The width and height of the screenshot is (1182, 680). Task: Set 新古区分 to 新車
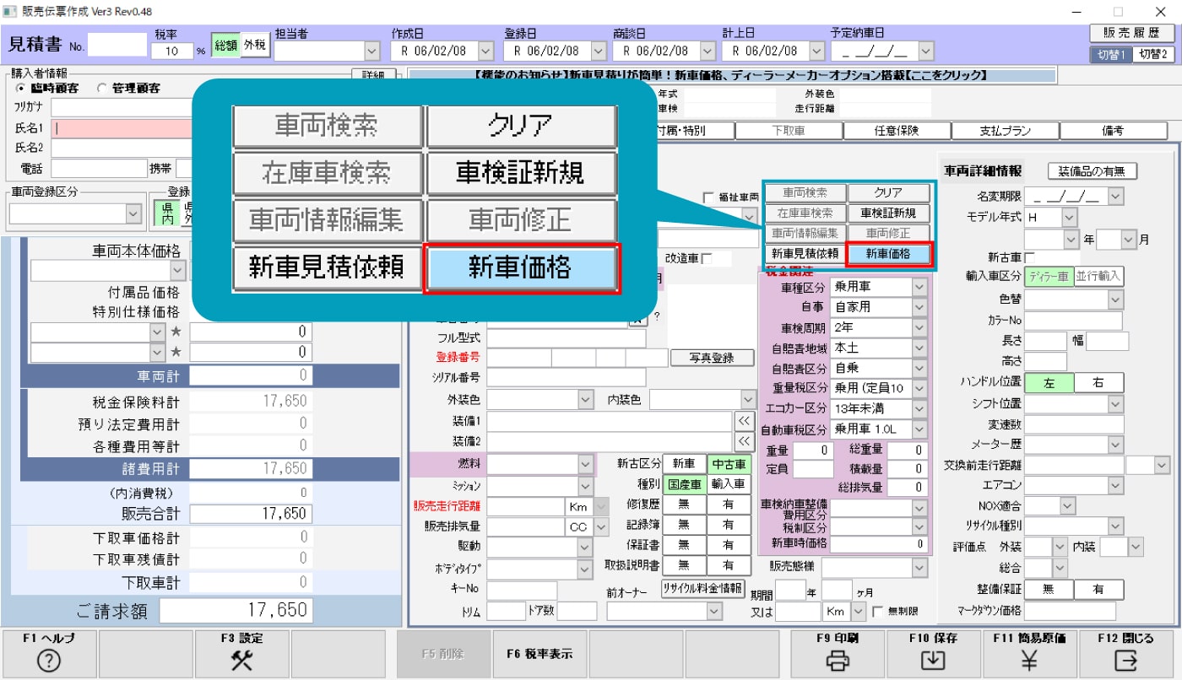click(684, 463)
